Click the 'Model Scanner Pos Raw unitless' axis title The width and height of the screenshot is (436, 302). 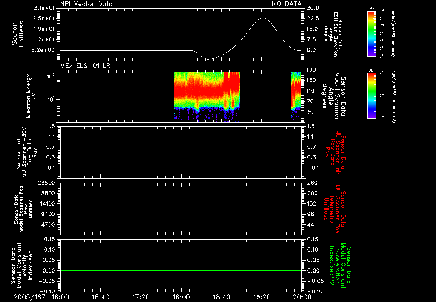point(23,209)
